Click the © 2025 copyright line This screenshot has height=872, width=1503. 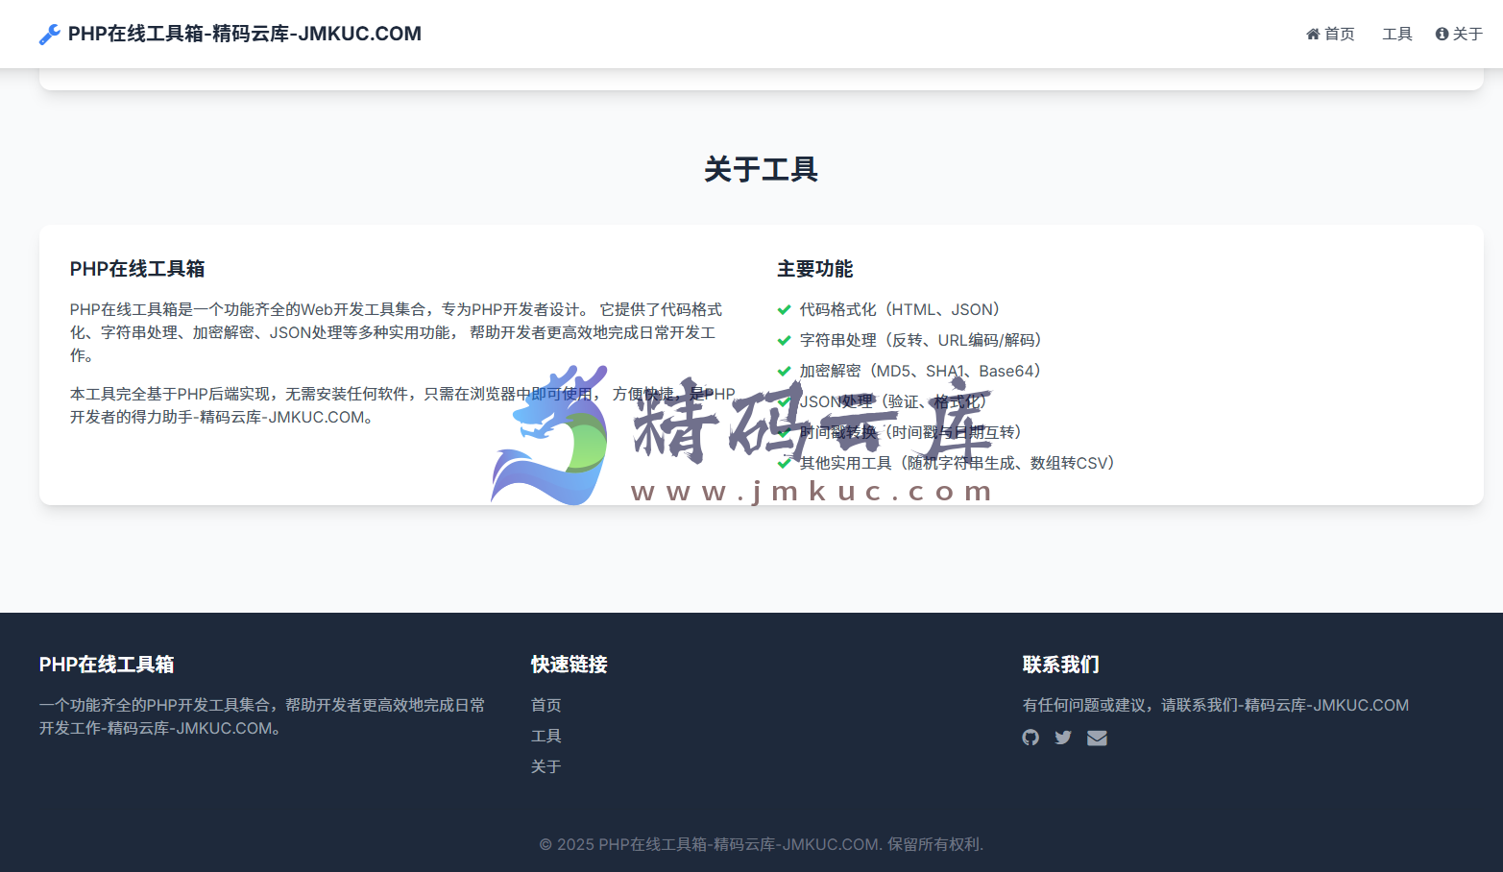coord(761,844)
